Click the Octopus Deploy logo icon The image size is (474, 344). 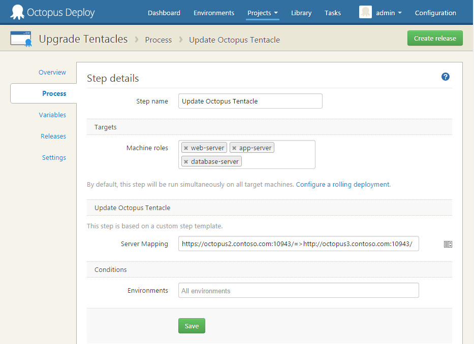point(18,13)
